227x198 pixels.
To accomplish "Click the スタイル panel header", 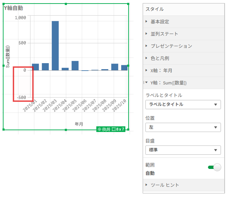I will pos(154,9).
